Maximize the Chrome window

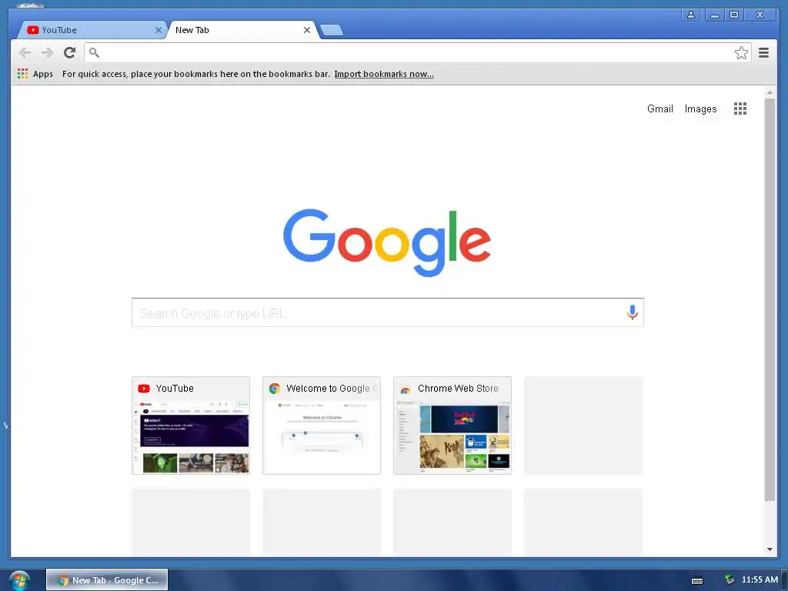tap(733, 15)
